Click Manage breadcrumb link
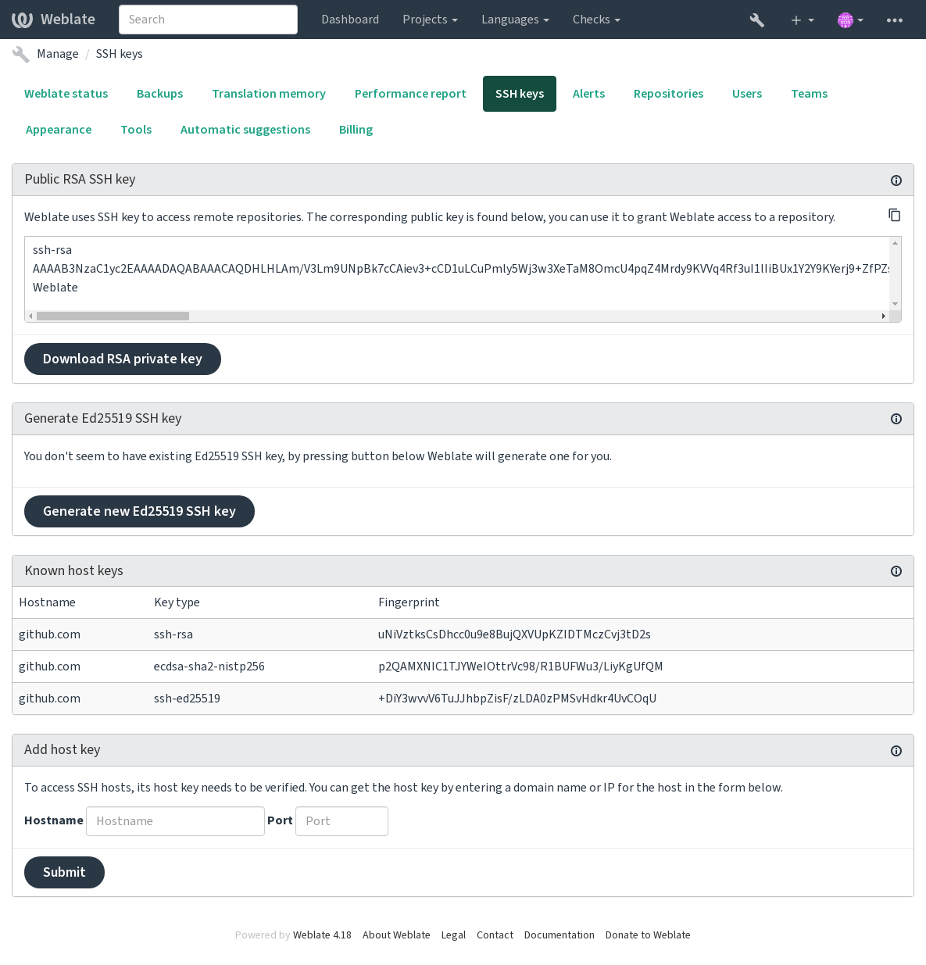926x965 pixels. (58, 54)
